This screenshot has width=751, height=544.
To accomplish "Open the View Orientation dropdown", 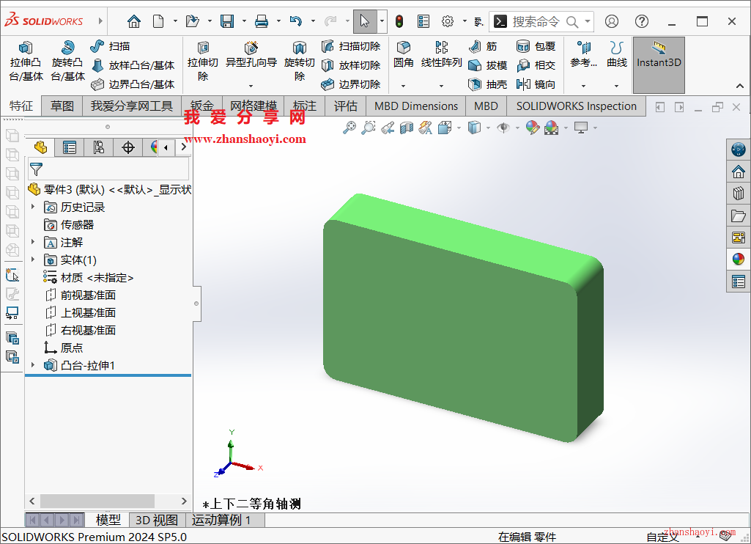I will click(x=444, y=127).
